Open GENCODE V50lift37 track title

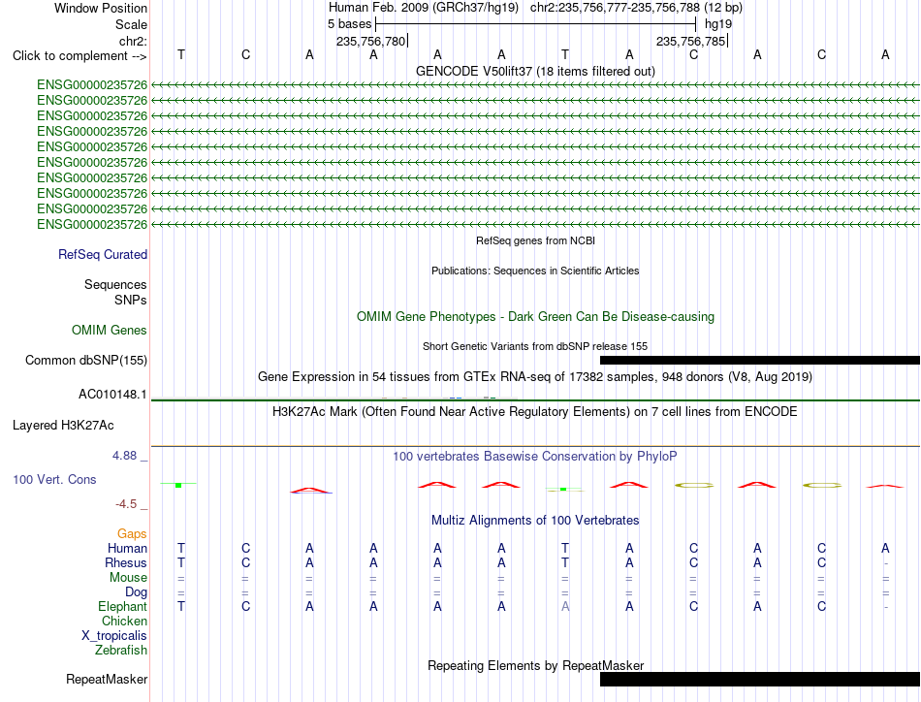535,71
